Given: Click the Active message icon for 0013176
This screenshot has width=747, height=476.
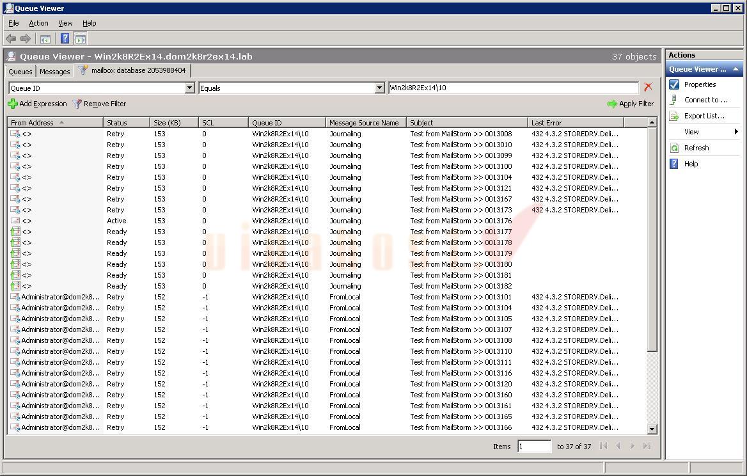Looking at the screenshot, I should (x=15, y=221).
